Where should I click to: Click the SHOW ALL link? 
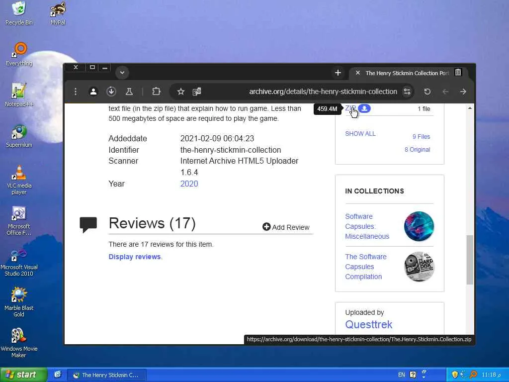coord(360,133)
